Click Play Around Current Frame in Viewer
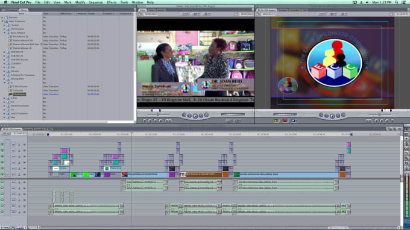Viewport: 410px width, 230px height. [201, 116]
